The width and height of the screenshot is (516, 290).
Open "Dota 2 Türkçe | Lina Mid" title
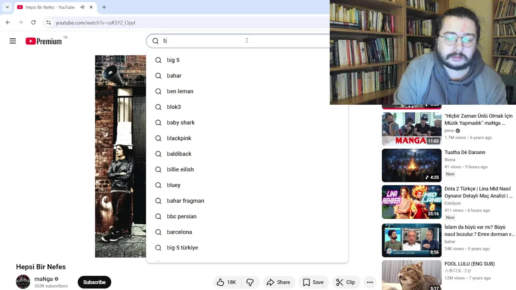[479, 192]
